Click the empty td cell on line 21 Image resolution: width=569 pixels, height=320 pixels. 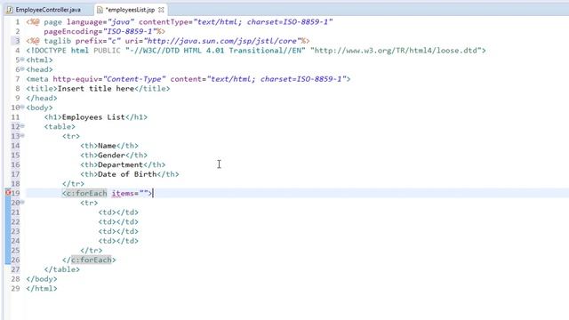pyautogui.click(x=118, y=212)
